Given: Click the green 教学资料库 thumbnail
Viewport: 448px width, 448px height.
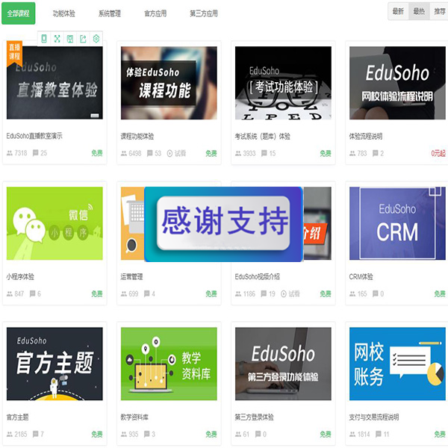Looking at the screenshot, I should click(x=169, y=364).
